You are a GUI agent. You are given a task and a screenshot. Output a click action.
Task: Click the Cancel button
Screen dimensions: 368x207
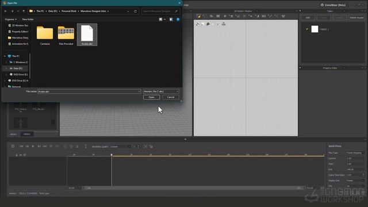click(171, 97)
